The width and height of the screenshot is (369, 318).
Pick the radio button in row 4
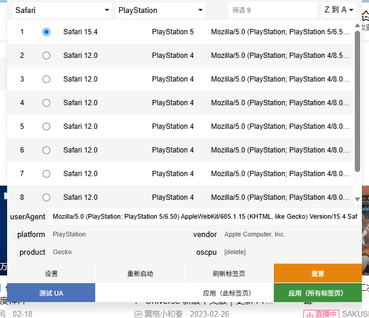click(46, 103)
